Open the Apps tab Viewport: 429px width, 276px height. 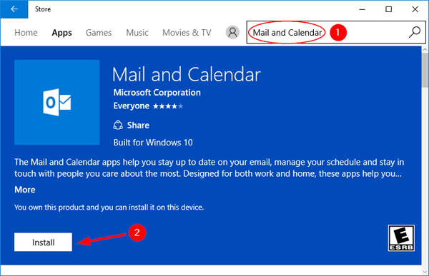point(61,33)
